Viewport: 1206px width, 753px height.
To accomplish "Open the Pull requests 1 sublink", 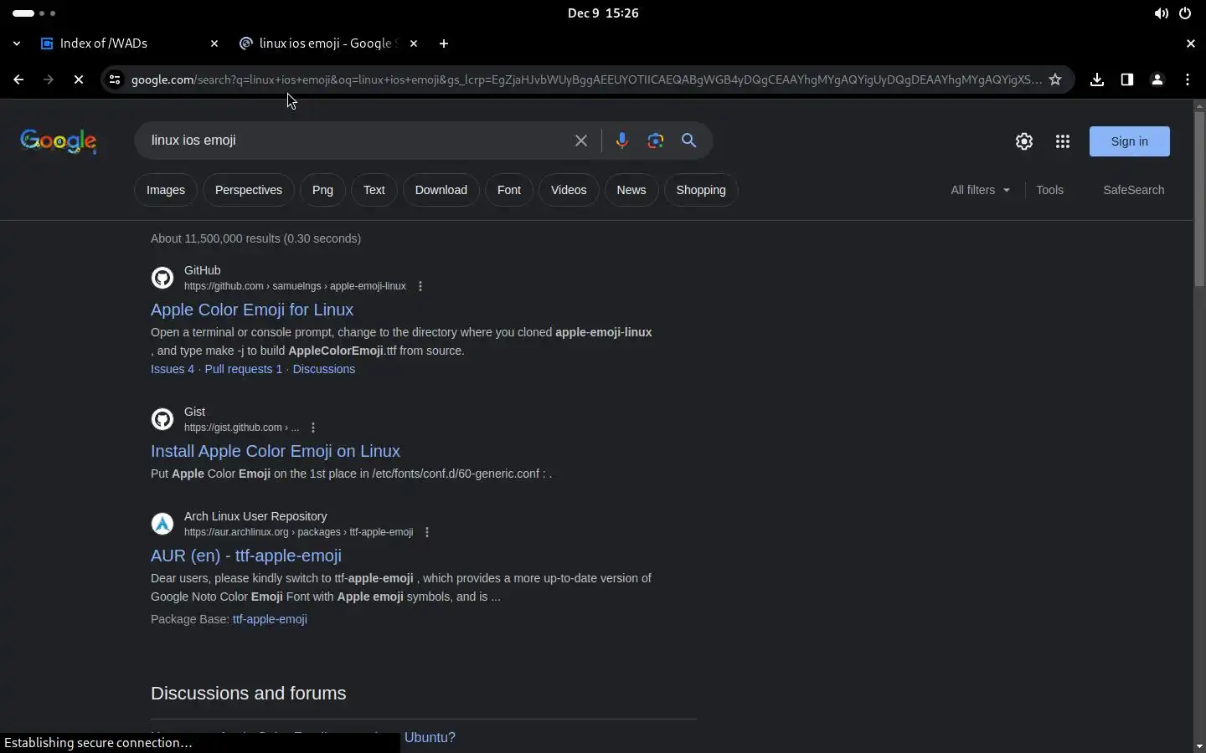I will (x=244, y=369).
